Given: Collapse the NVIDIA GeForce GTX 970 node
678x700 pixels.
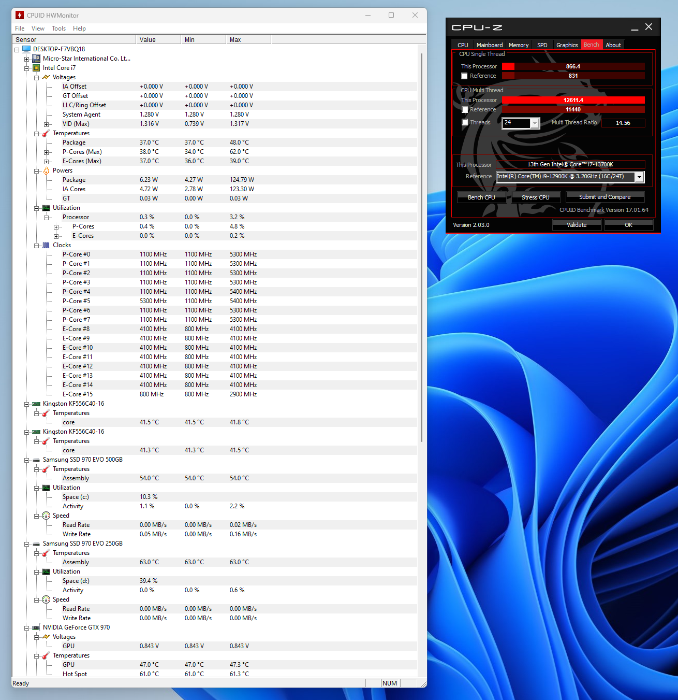Looking at the screenshot, I should pos(26,628).
